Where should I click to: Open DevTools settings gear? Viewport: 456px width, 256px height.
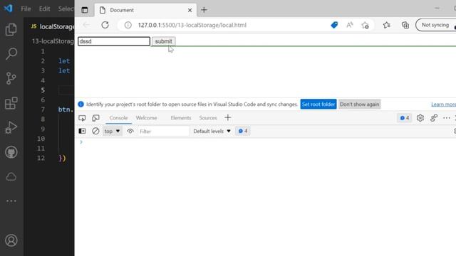(x=420, y=118)
